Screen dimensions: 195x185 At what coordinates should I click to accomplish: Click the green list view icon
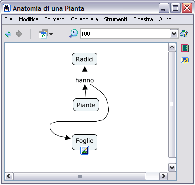185,48
